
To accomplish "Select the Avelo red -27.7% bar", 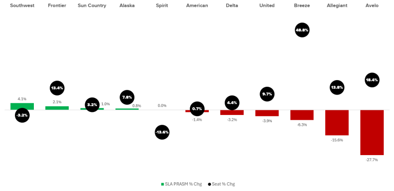I will [x=372, y=132].
